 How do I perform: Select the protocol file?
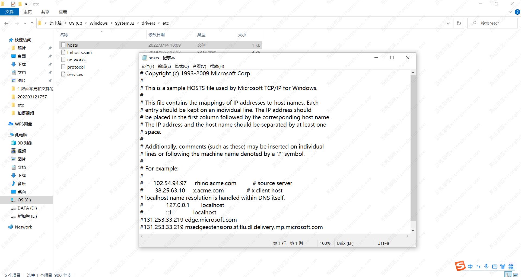(x=76, y=67)
